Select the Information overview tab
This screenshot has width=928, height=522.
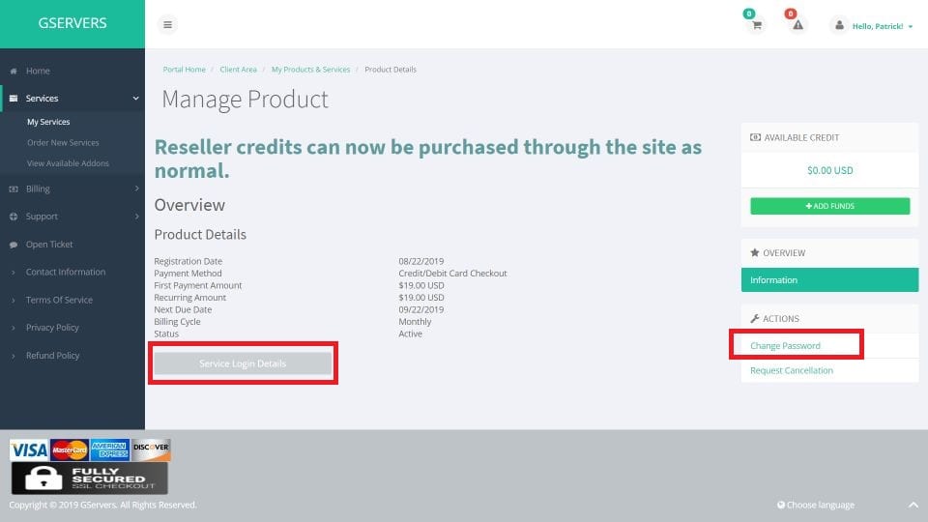click(x=829, y=280)
